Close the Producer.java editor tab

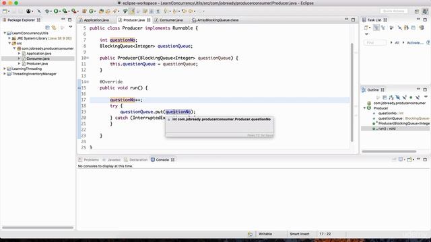pos(149,20)
